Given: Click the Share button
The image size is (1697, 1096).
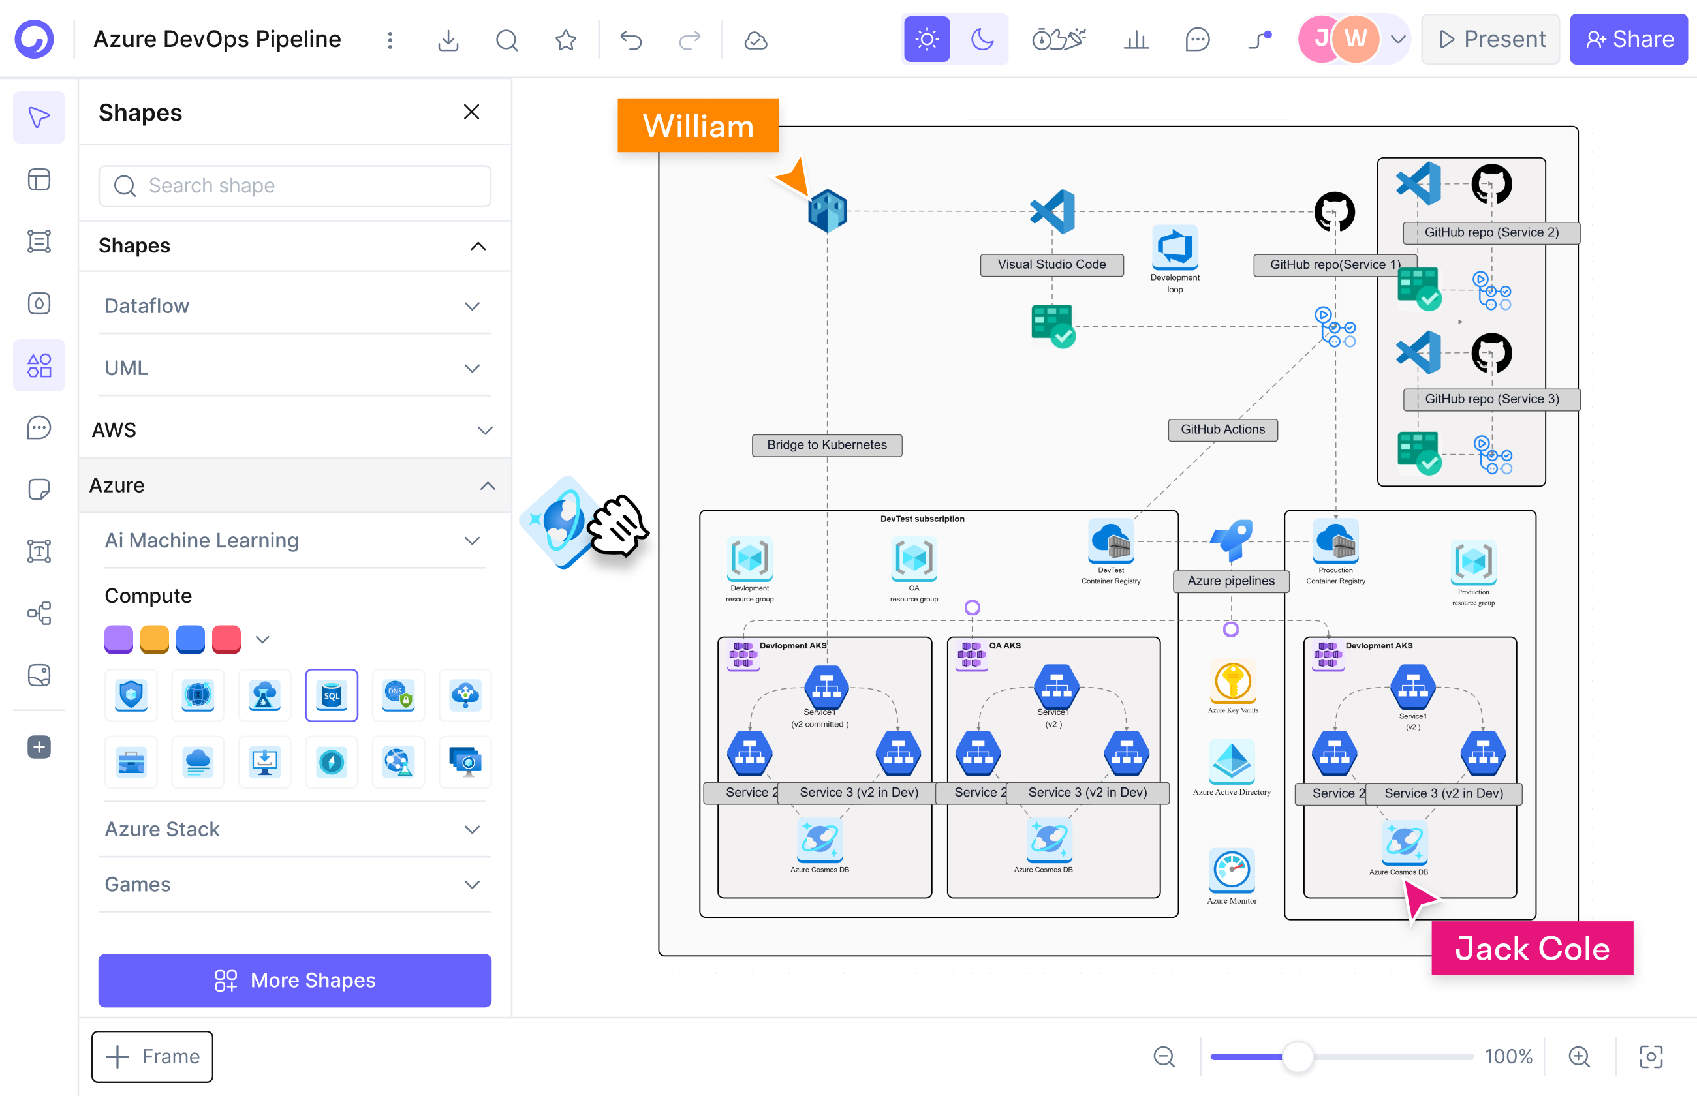Looking at the screenshot, I should tap(1628, 39).
